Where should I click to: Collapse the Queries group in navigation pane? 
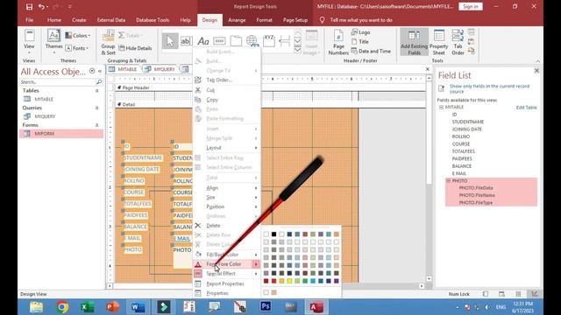96,108
